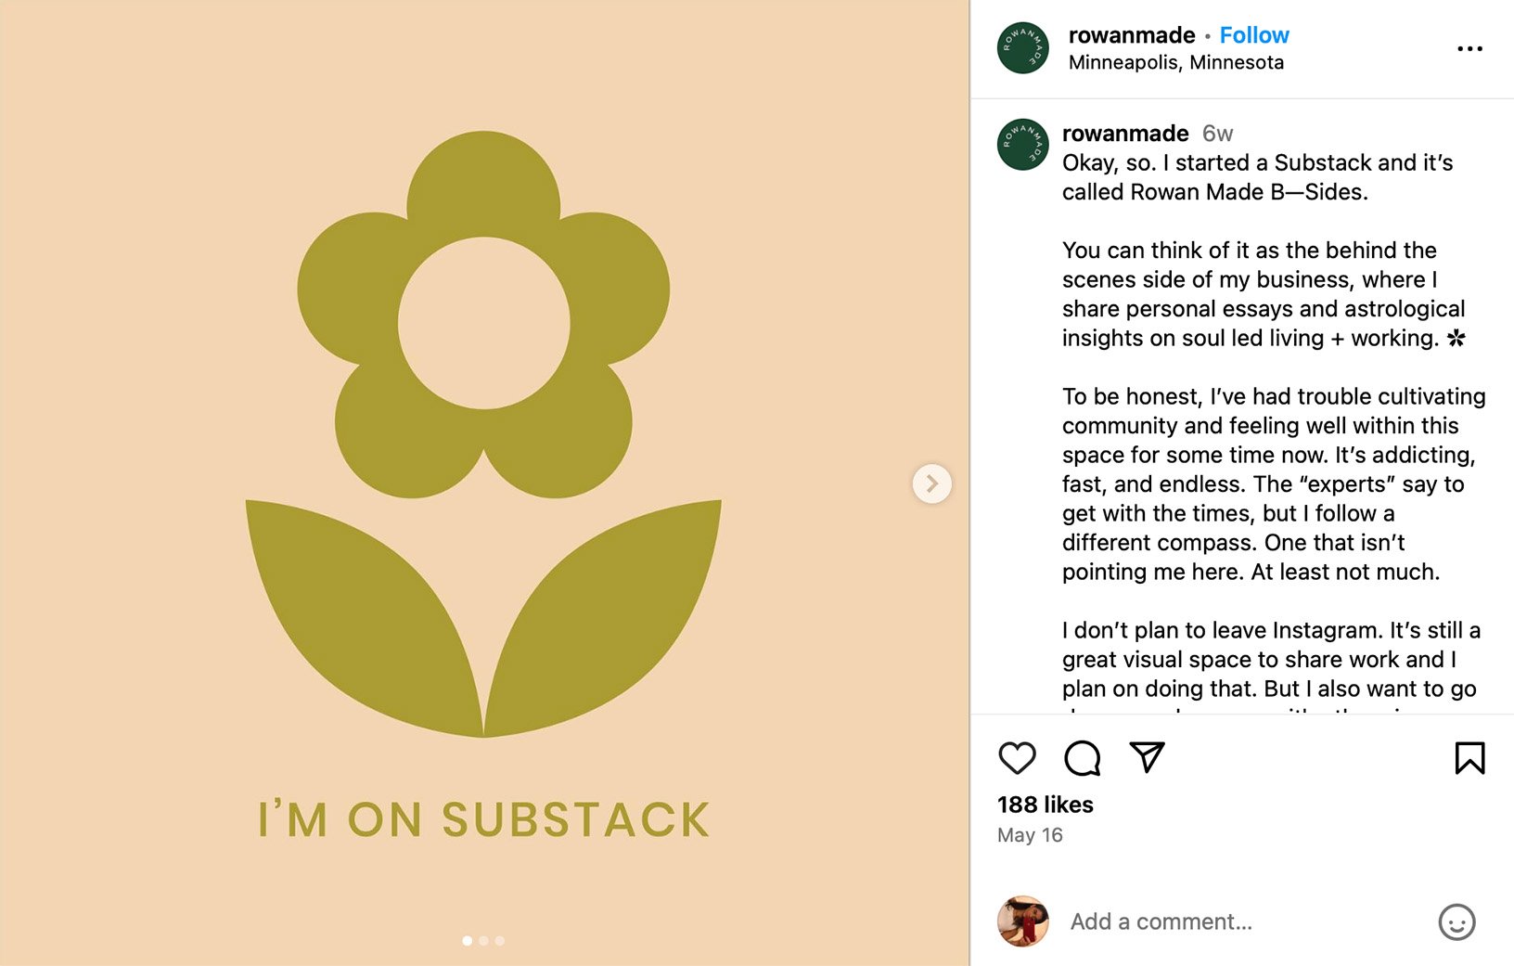Follow the rowanmade account
The height and width of the screenshot is (966, 1514).
point(1254,34)
